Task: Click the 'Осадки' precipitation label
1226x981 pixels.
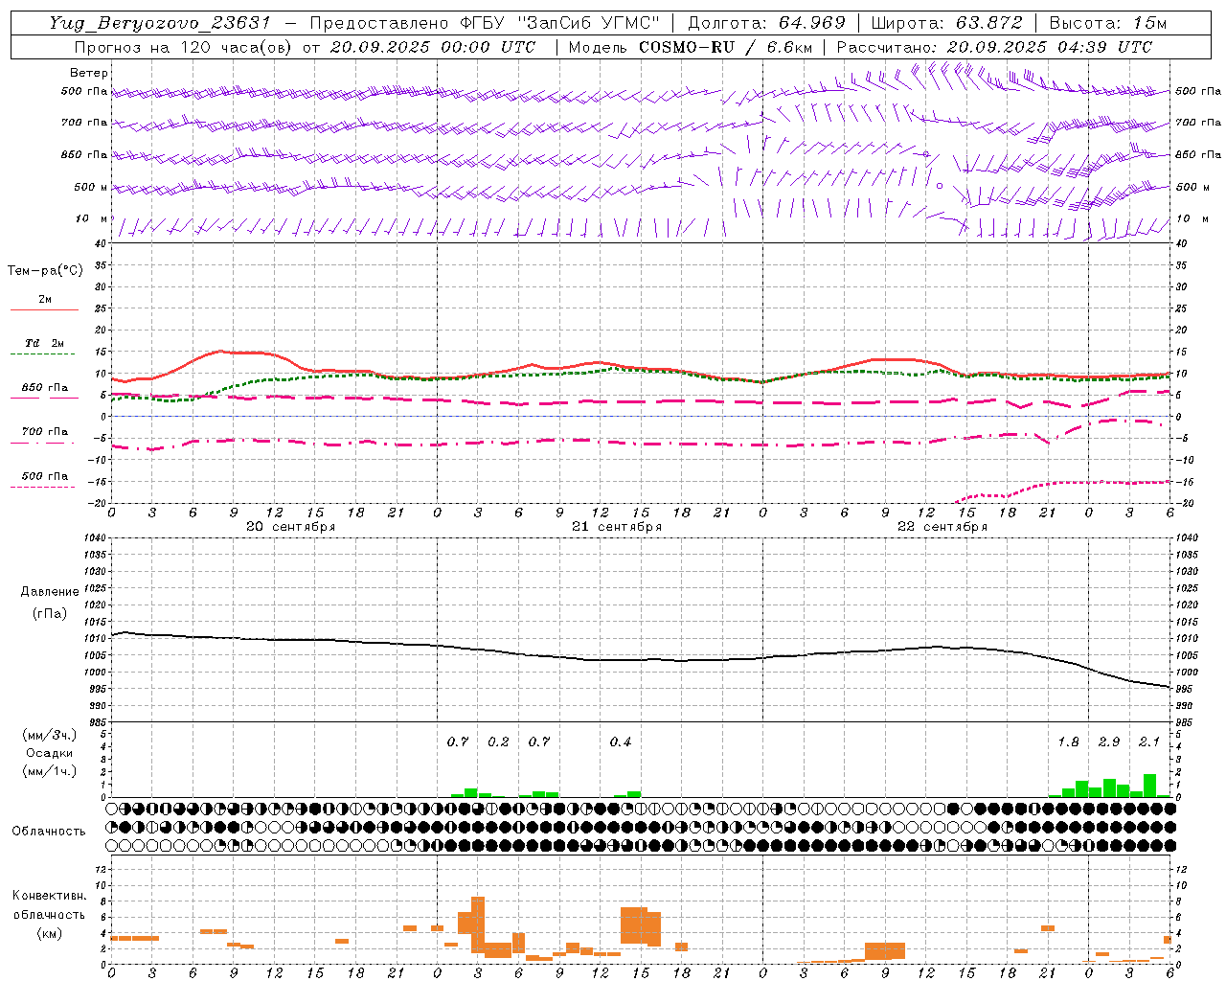Action: (x=49, y=753)
